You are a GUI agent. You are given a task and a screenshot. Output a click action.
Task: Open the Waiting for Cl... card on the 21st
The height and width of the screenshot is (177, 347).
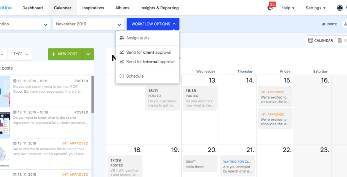click(x=238, y=166)
